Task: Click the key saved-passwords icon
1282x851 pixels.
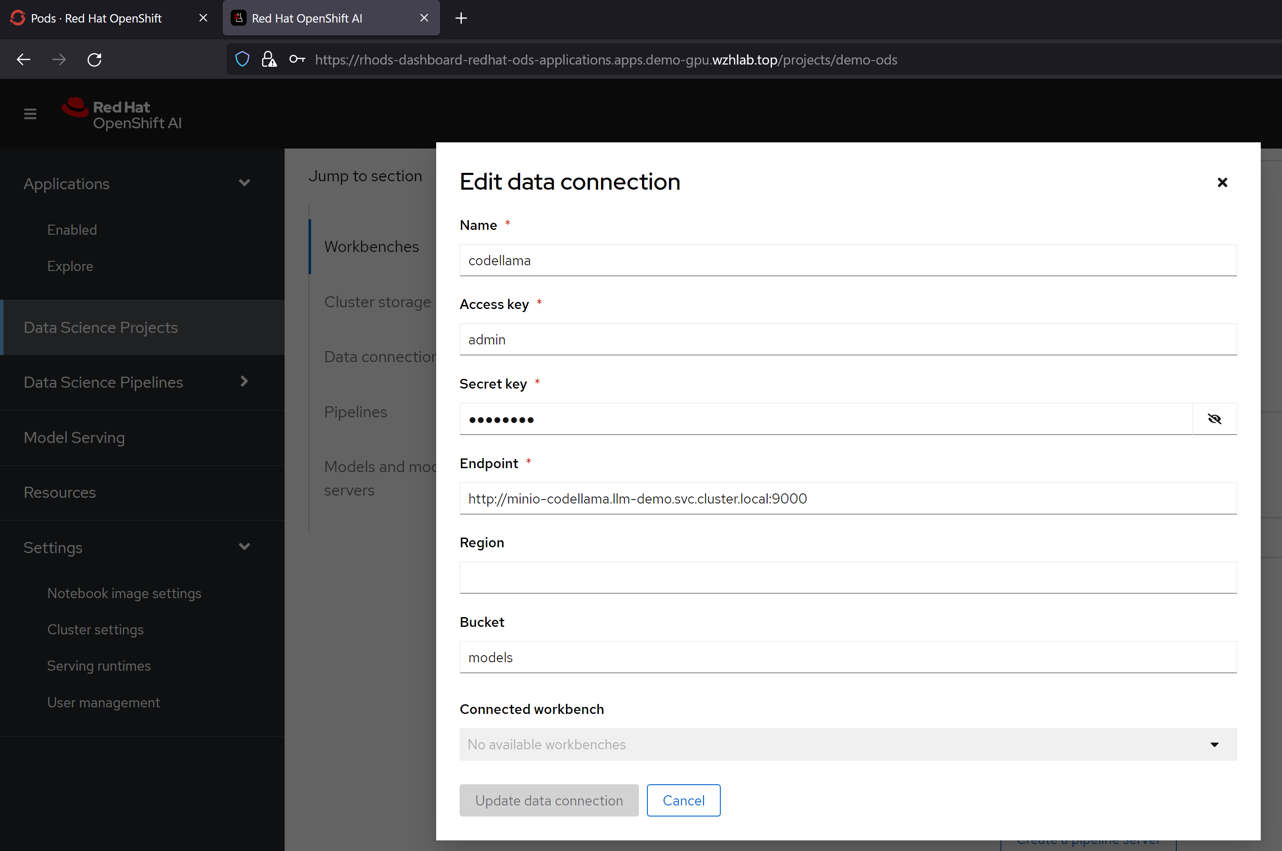Action: 297,60
